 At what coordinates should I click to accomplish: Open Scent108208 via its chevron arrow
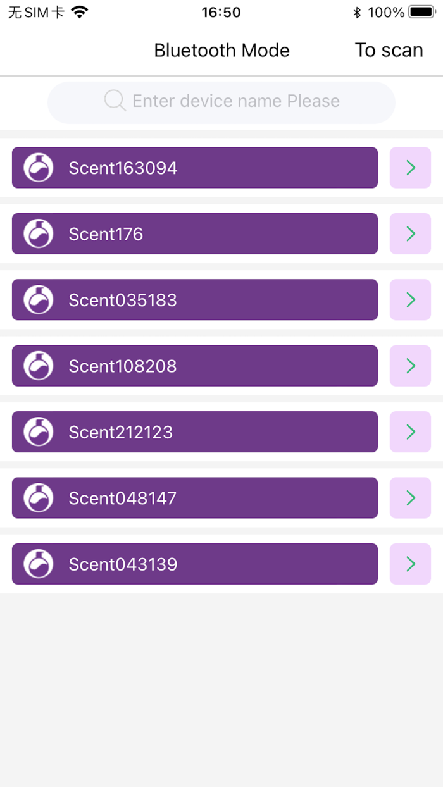[410, 366]
